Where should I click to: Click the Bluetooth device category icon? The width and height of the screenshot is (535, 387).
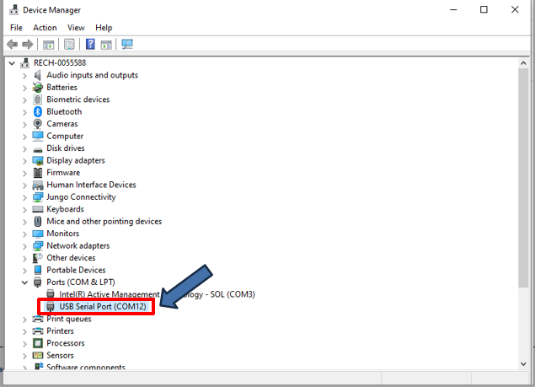(x=38, y=111)
